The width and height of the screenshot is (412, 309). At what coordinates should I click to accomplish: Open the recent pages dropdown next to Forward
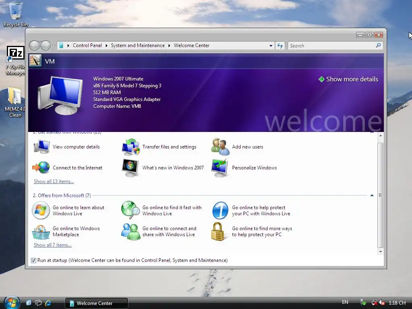(54, 46)
